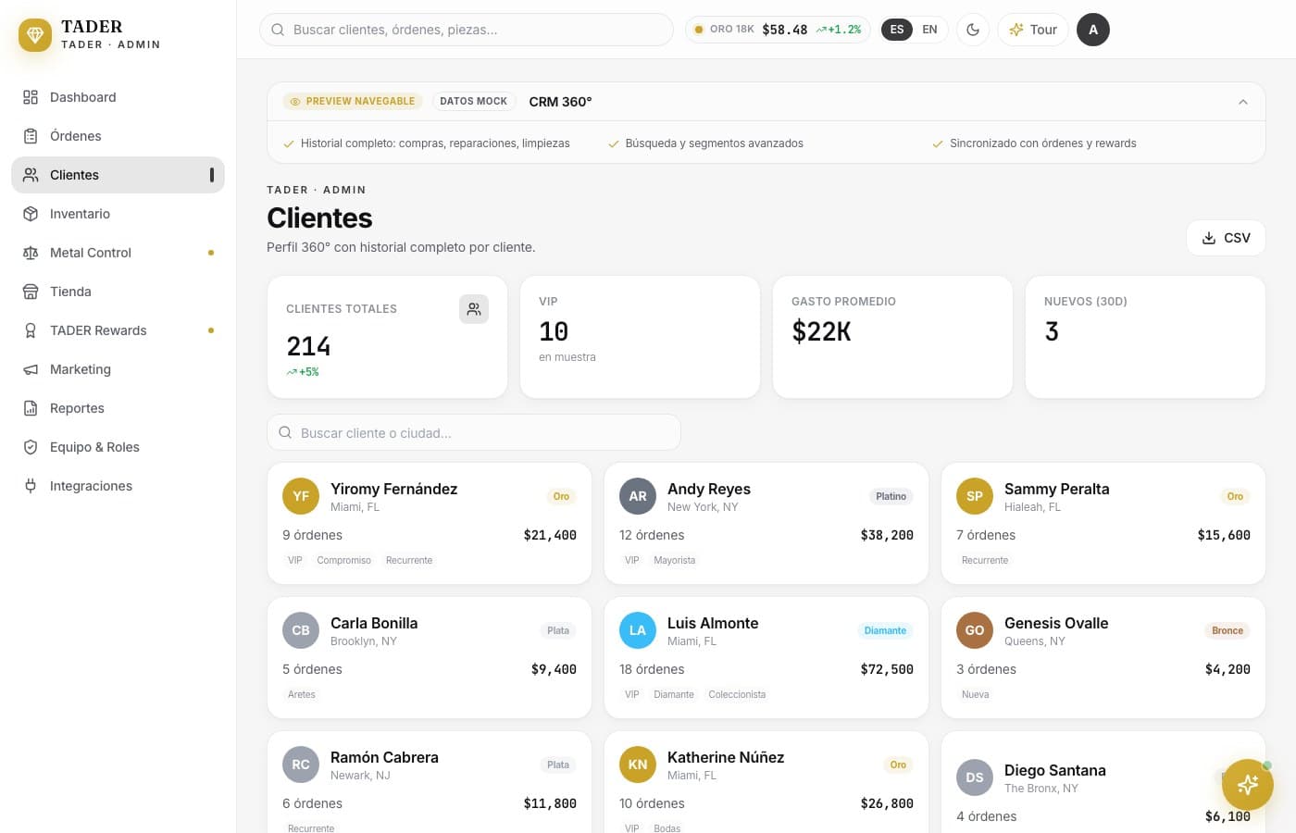Go to Órdenes in the sidebar

coord(118,136)
